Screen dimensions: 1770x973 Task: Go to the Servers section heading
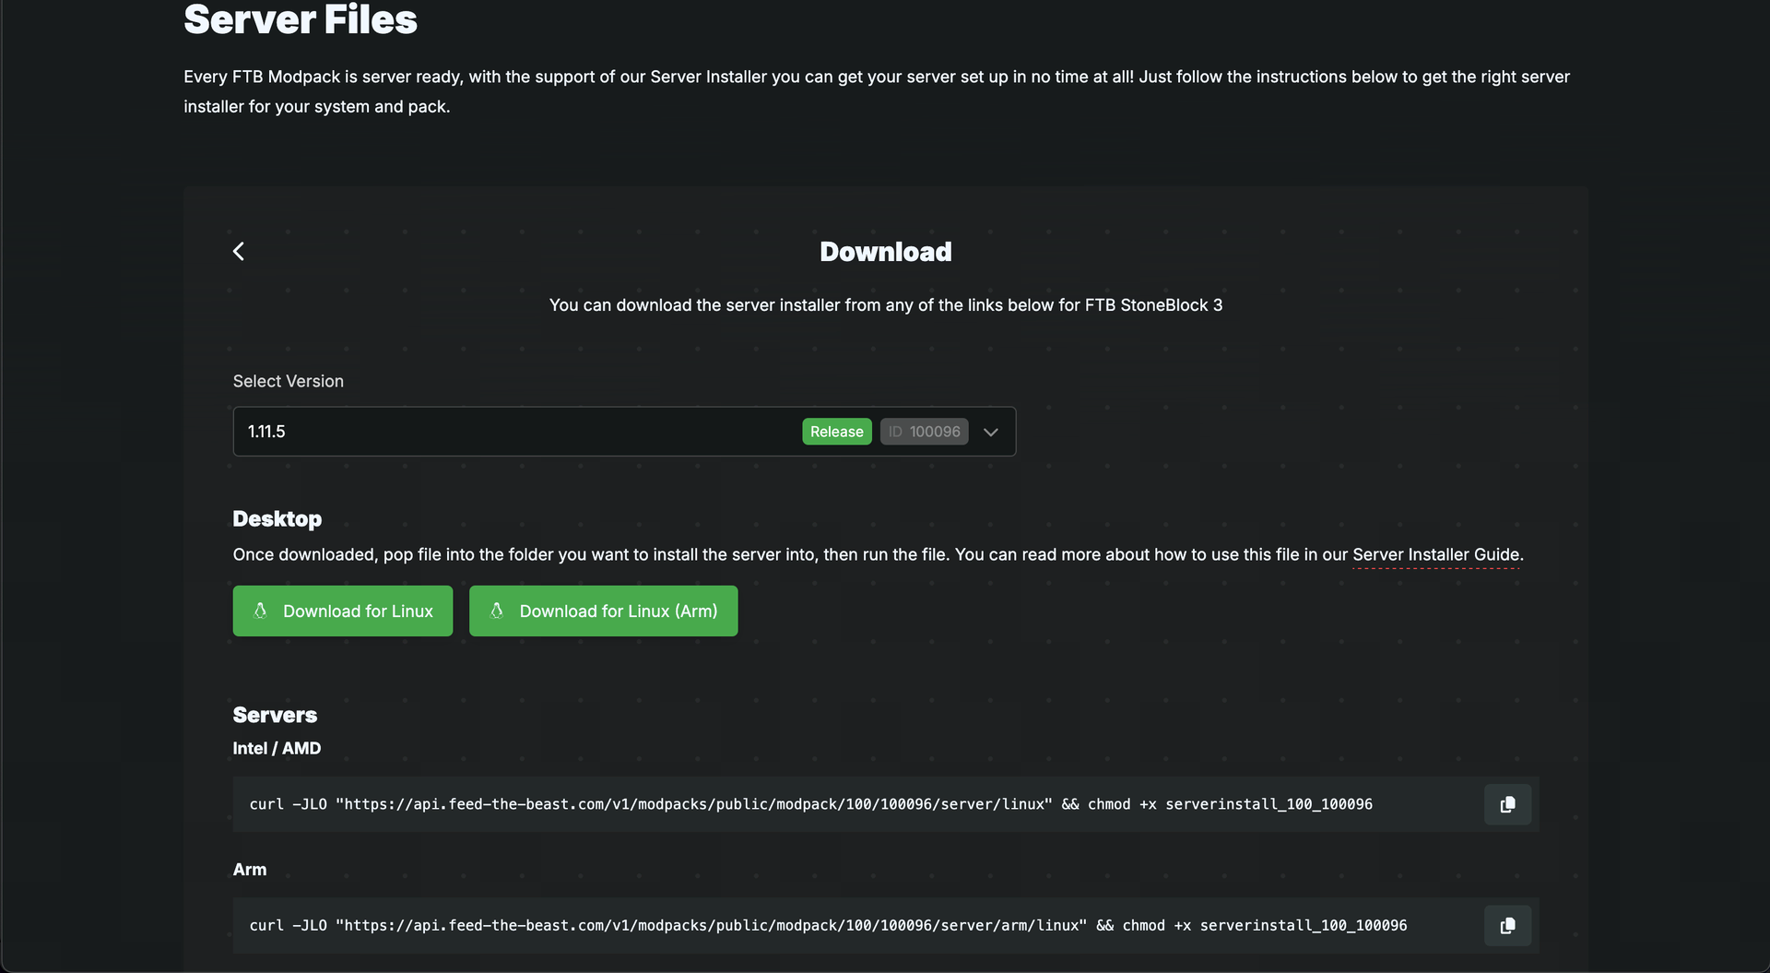coord(274,715)
